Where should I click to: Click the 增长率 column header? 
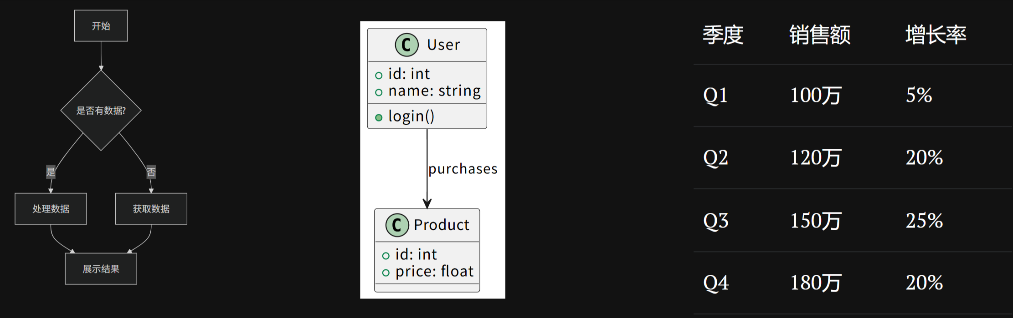pyautogui.click(x=936, y=35)
